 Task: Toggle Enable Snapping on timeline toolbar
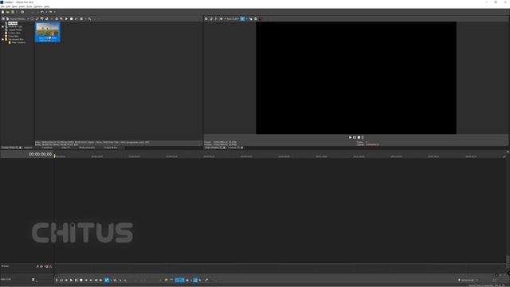pyautogui.click(x=177, y=280)
